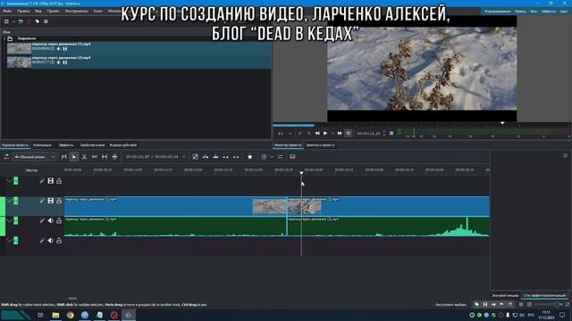Viewport: 572px width, 321px height.
Task: Click the tag icon in the status bar
Action: (x=476, y=304)
